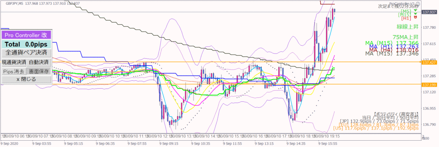Click the Pips消去 button
Screen dimensions: 439x147
[14, 72]
